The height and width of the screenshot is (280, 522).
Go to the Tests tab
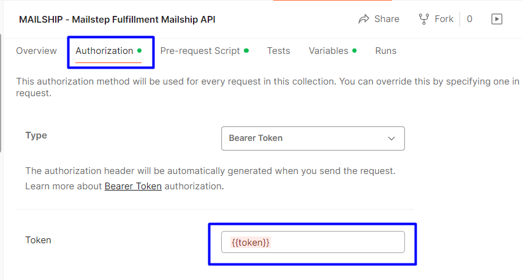pyautogui.click(x=278, y=51)
